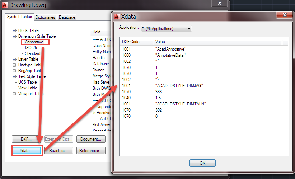Click OK in the Xdata dialog
295x179 pixels.
coord(202,163)
